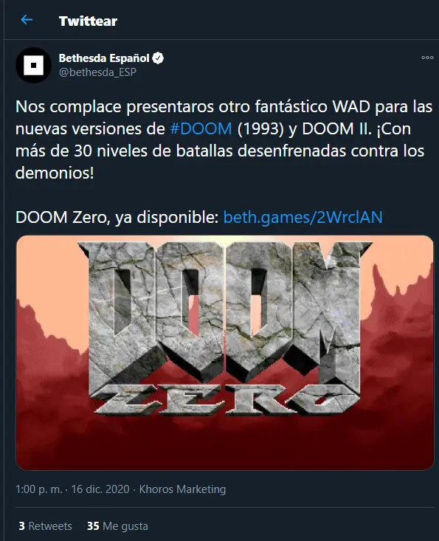Viewport: 439px width, 541px height.
Task: Open the Bethesda Español display name
Action: (104, 58)
